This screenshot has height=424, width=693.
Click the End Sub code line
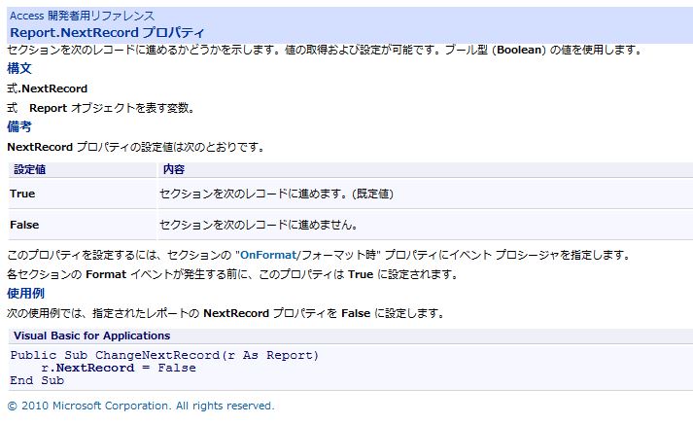(37, 380)
